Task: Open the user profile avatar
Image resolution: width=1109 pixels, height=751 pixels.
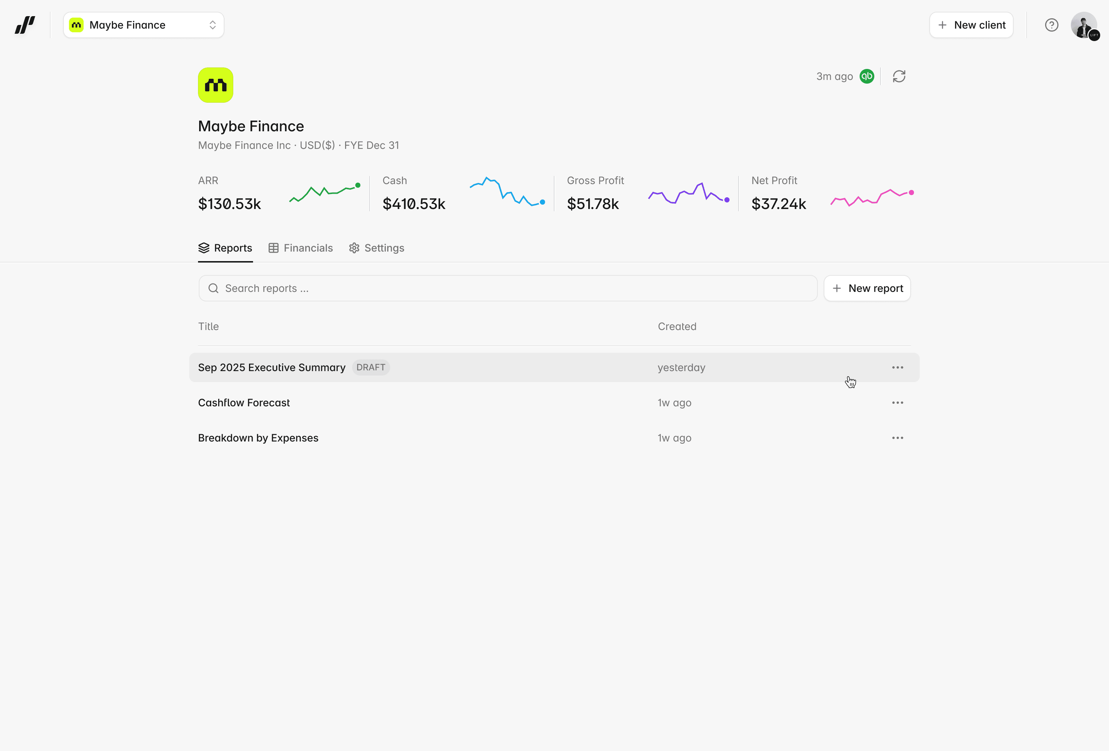Action: (1084, 25)
